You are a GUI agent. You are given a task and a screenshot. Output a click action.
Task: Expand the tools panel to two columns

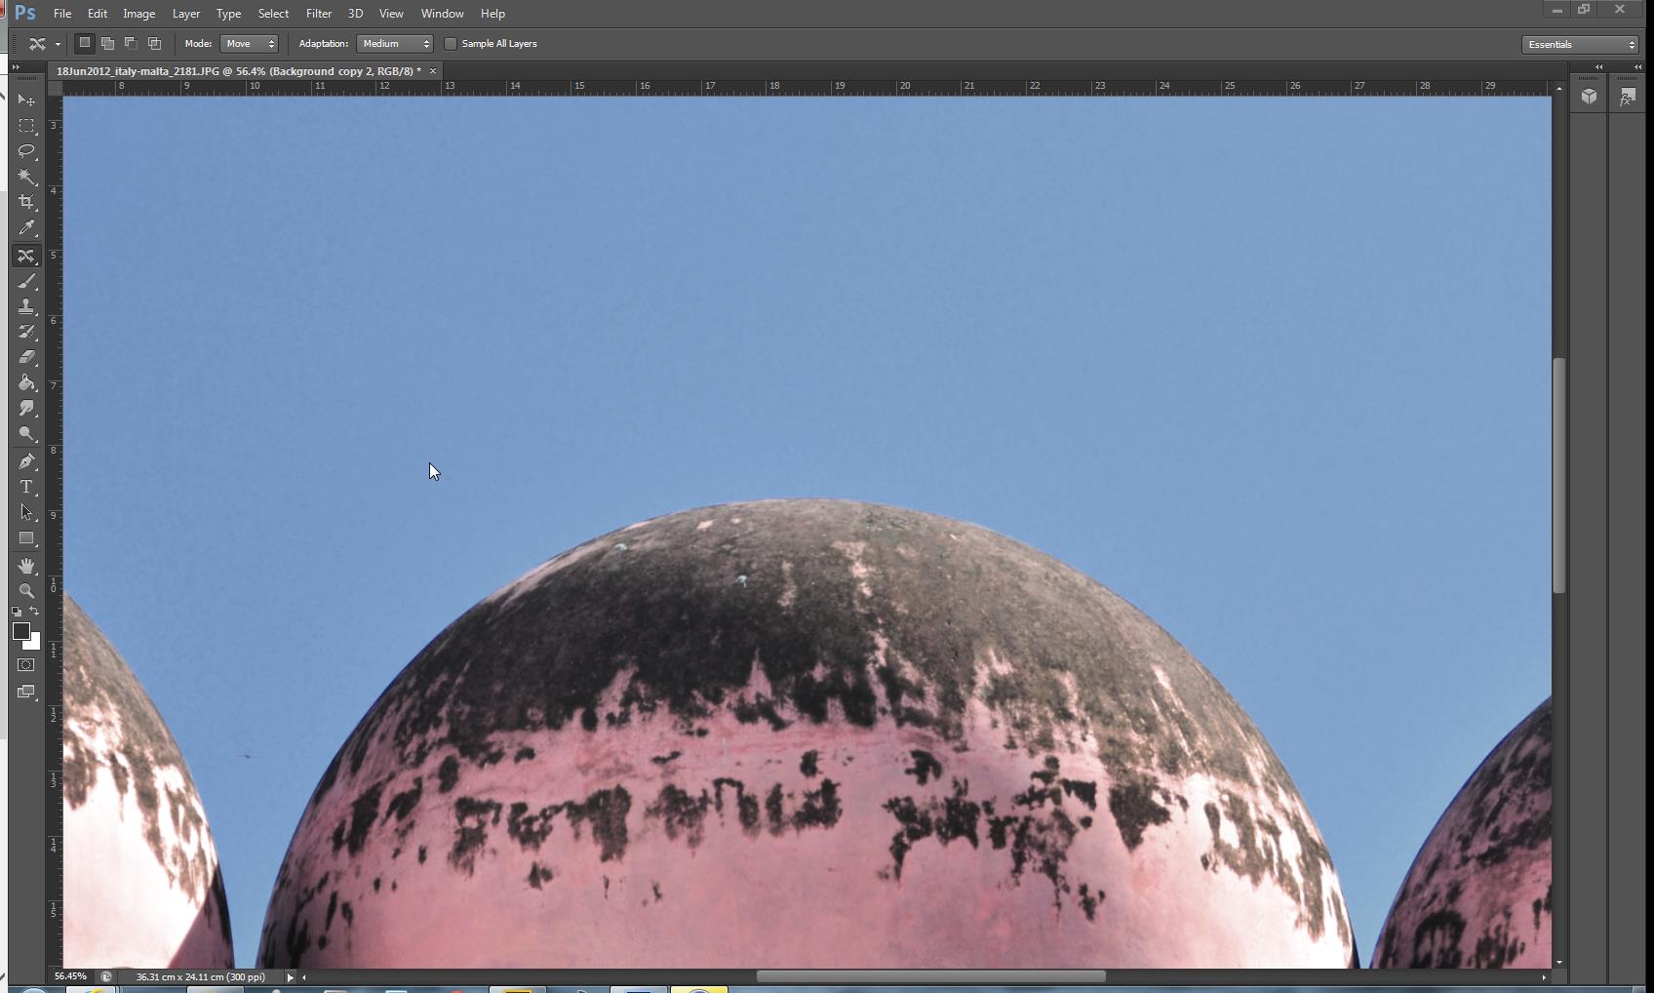click(x=16, y=66)
